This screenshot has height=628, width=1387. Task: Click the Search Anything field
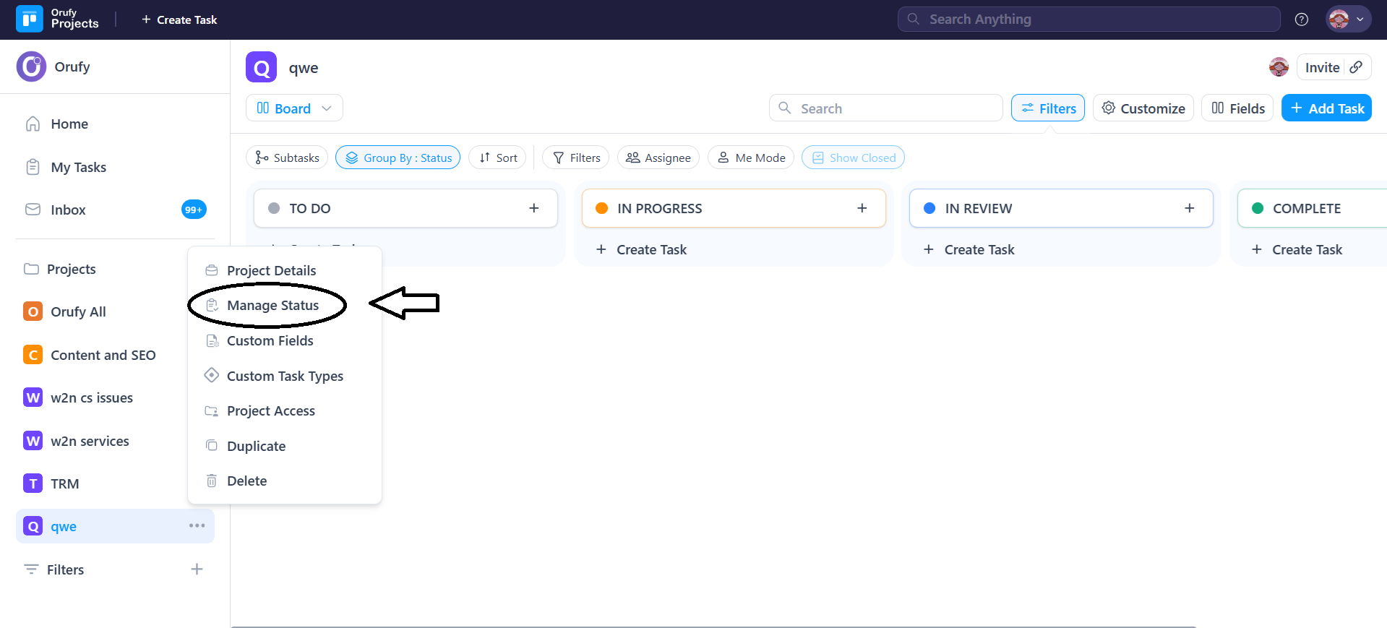click(1088, 20)
